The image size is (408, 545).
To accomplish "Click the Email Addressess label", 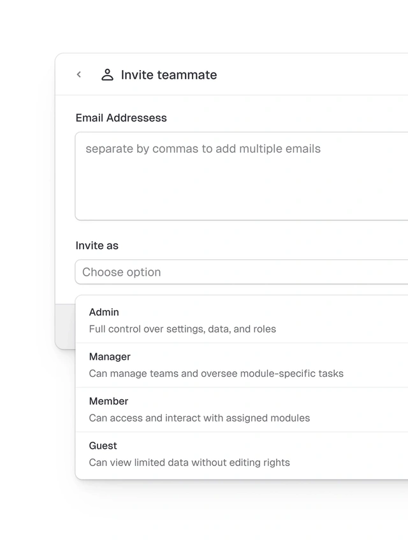I will (121, 118).
